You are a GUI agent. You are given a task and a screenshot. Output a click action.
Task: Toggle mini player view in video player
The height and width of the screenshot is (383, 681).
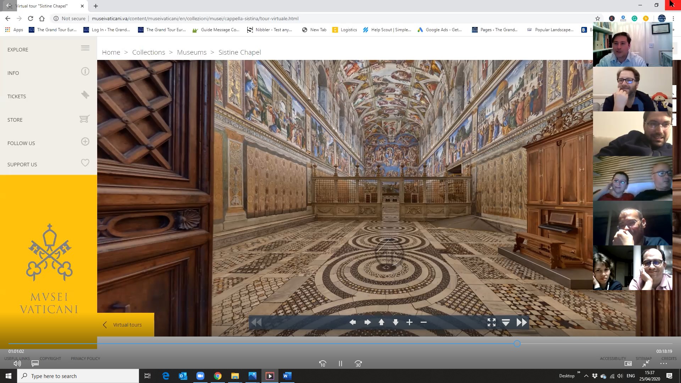[x=628, y=363]
